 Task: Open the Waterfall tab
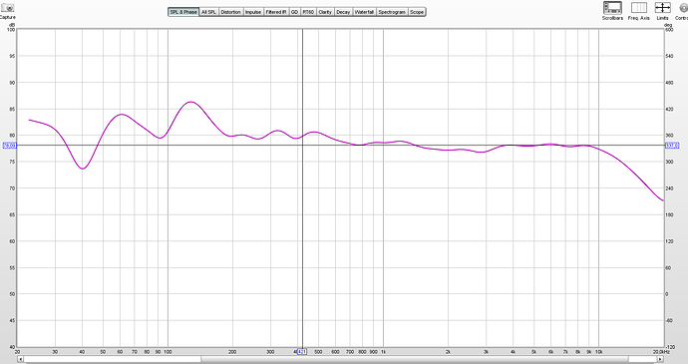point(364,12)
